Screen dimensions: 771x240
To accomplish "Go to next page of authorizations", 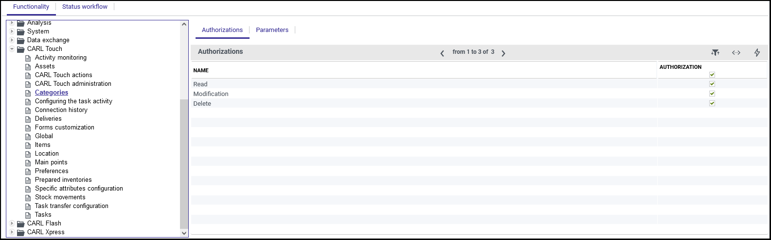I will [503, 53].
